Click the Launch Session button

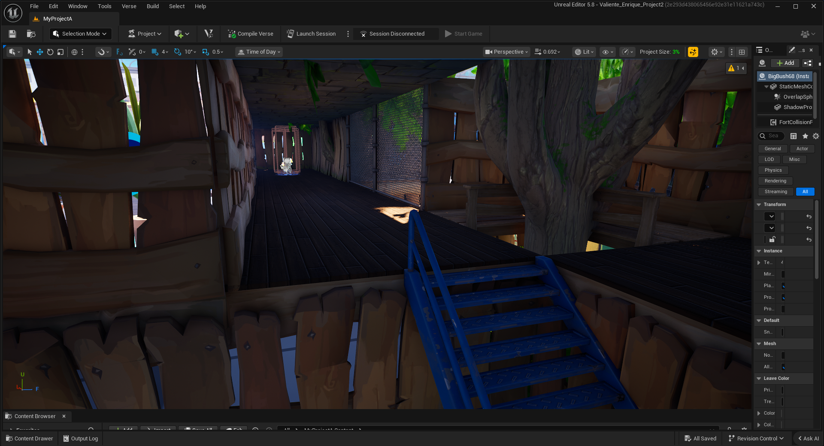(x=311, y=34)
